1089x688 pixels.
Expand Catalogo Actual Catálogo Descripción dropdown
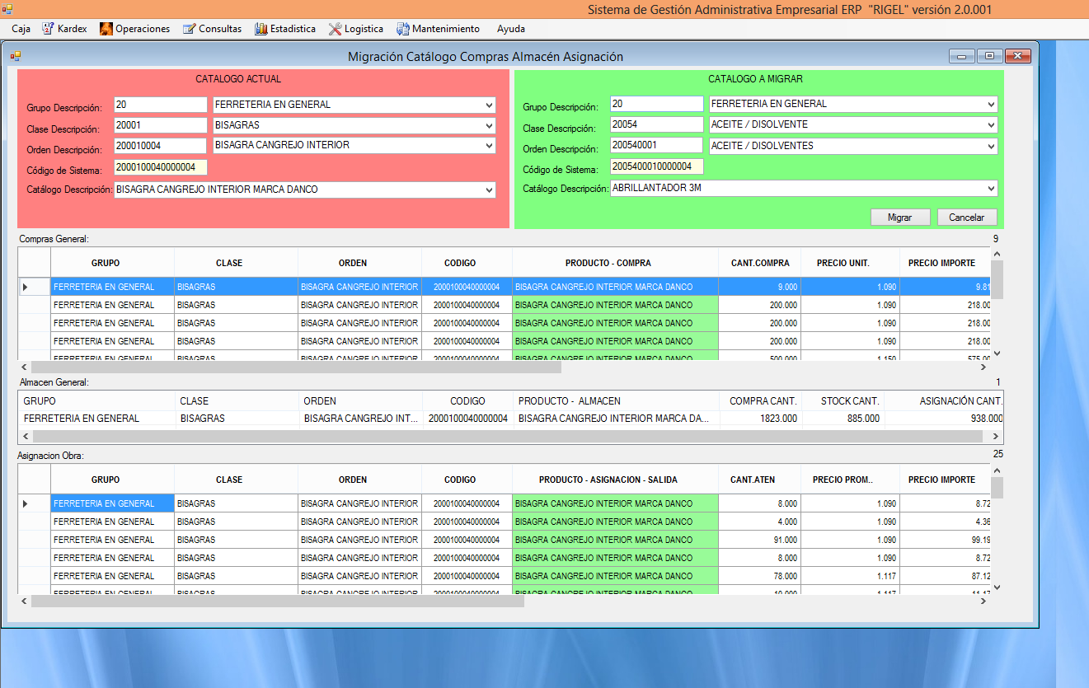(489, 190)
